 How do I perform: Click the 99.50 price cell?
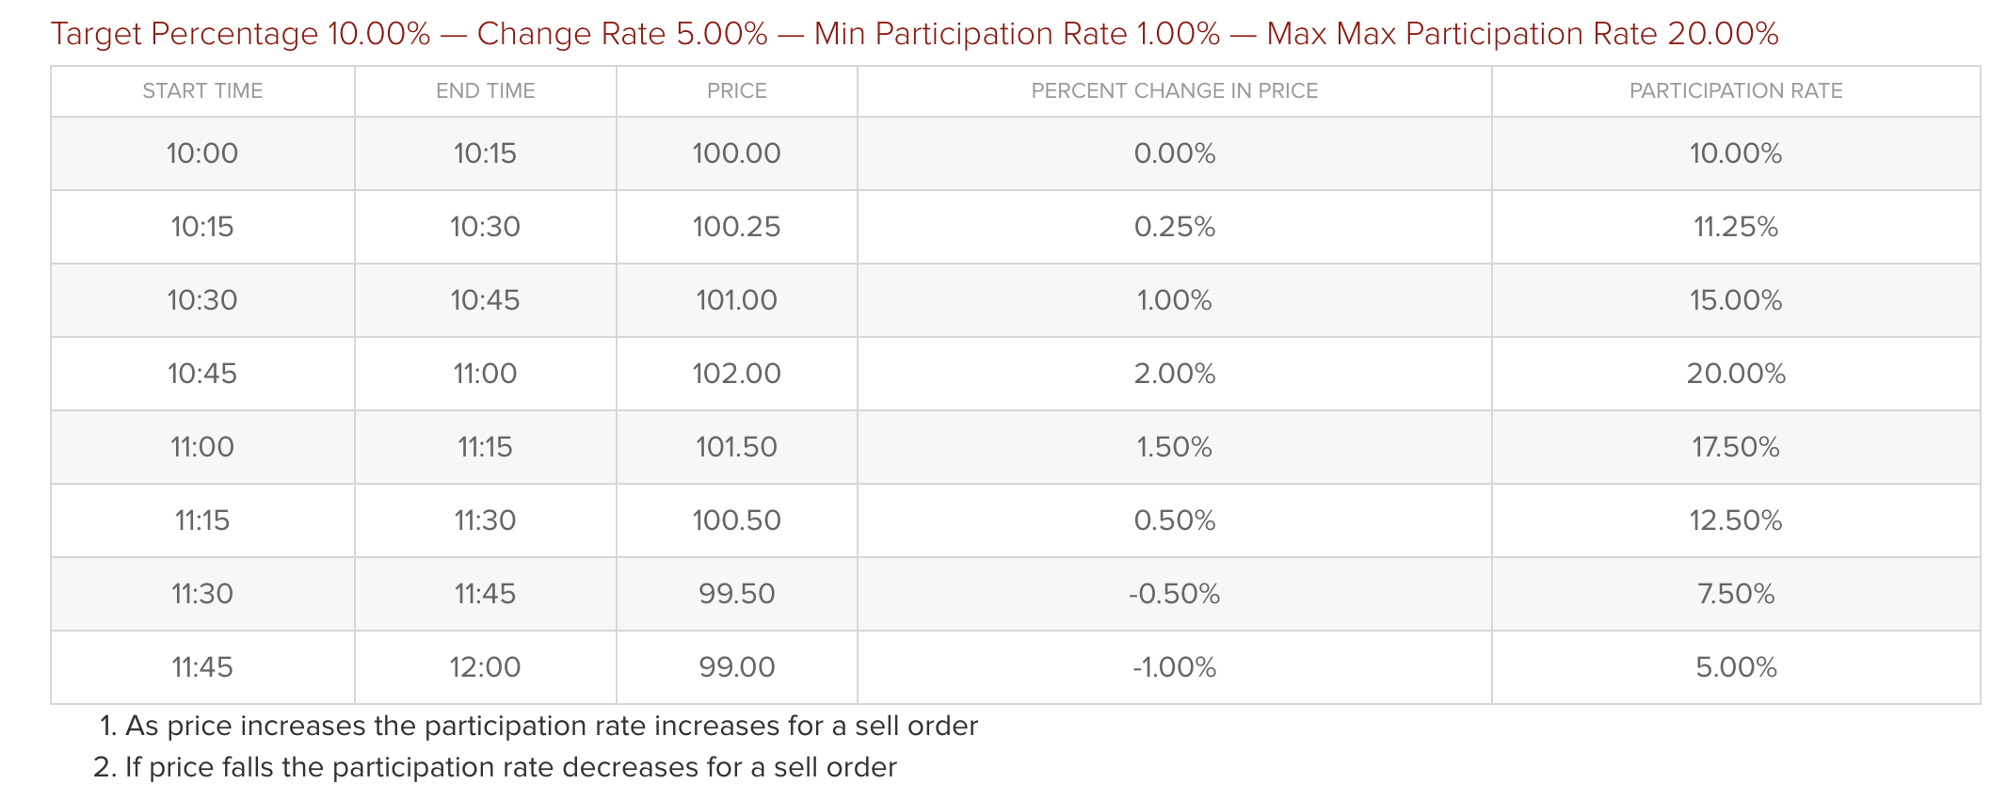point(736,594)
